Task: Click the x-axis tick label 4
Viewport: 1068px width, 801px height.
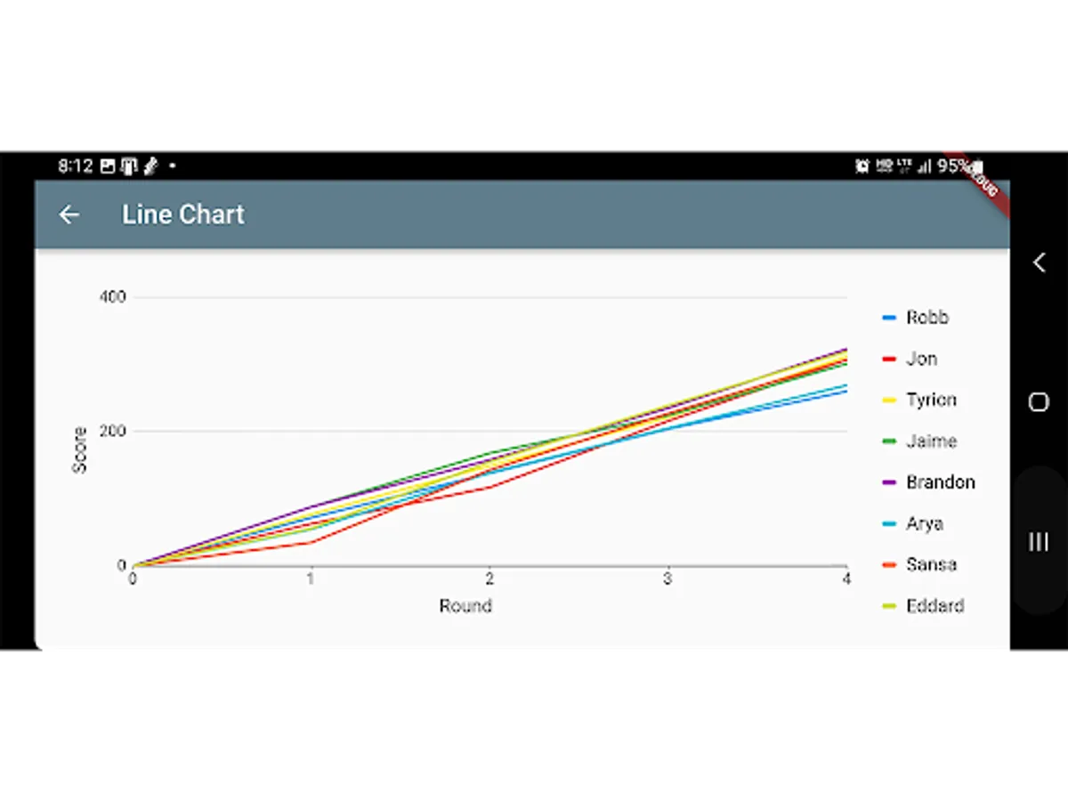Action: [x=845, y=579]
